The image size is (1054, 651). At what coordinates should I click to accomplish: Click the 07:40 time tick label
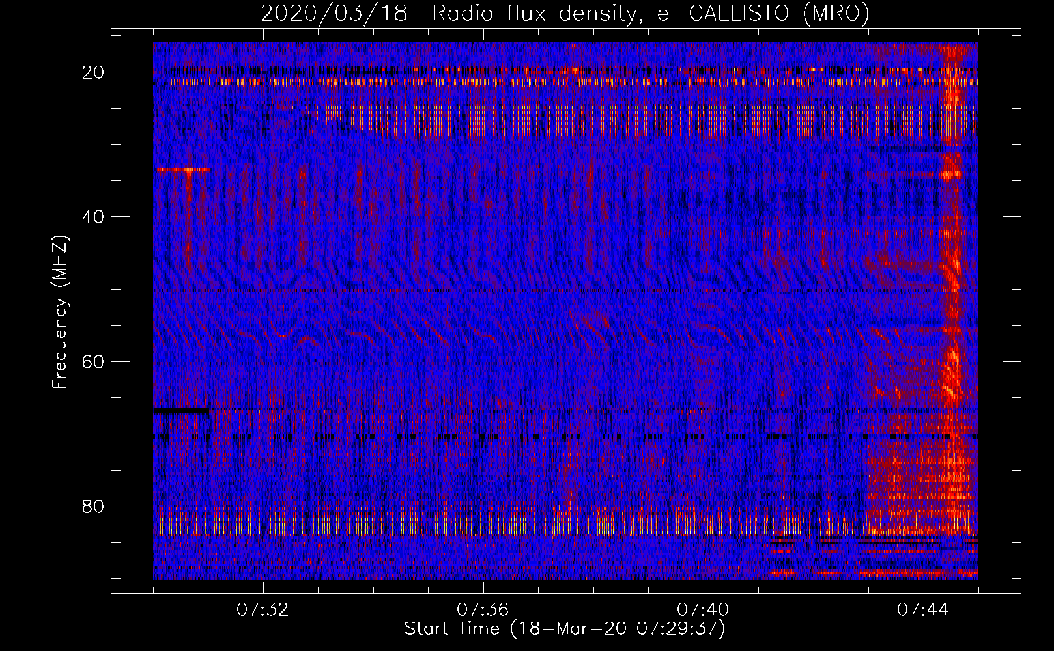pos(703,610)
